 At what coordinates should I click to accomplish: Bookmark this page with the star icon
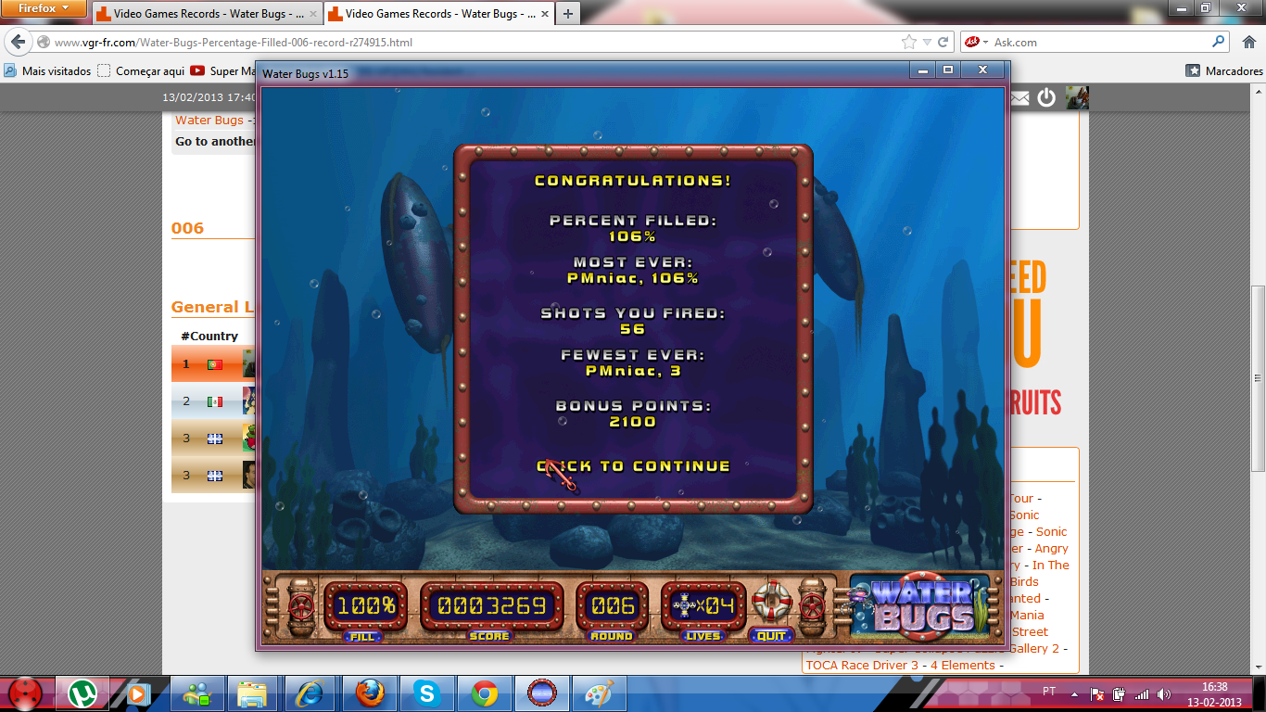[x=909, y=43]
